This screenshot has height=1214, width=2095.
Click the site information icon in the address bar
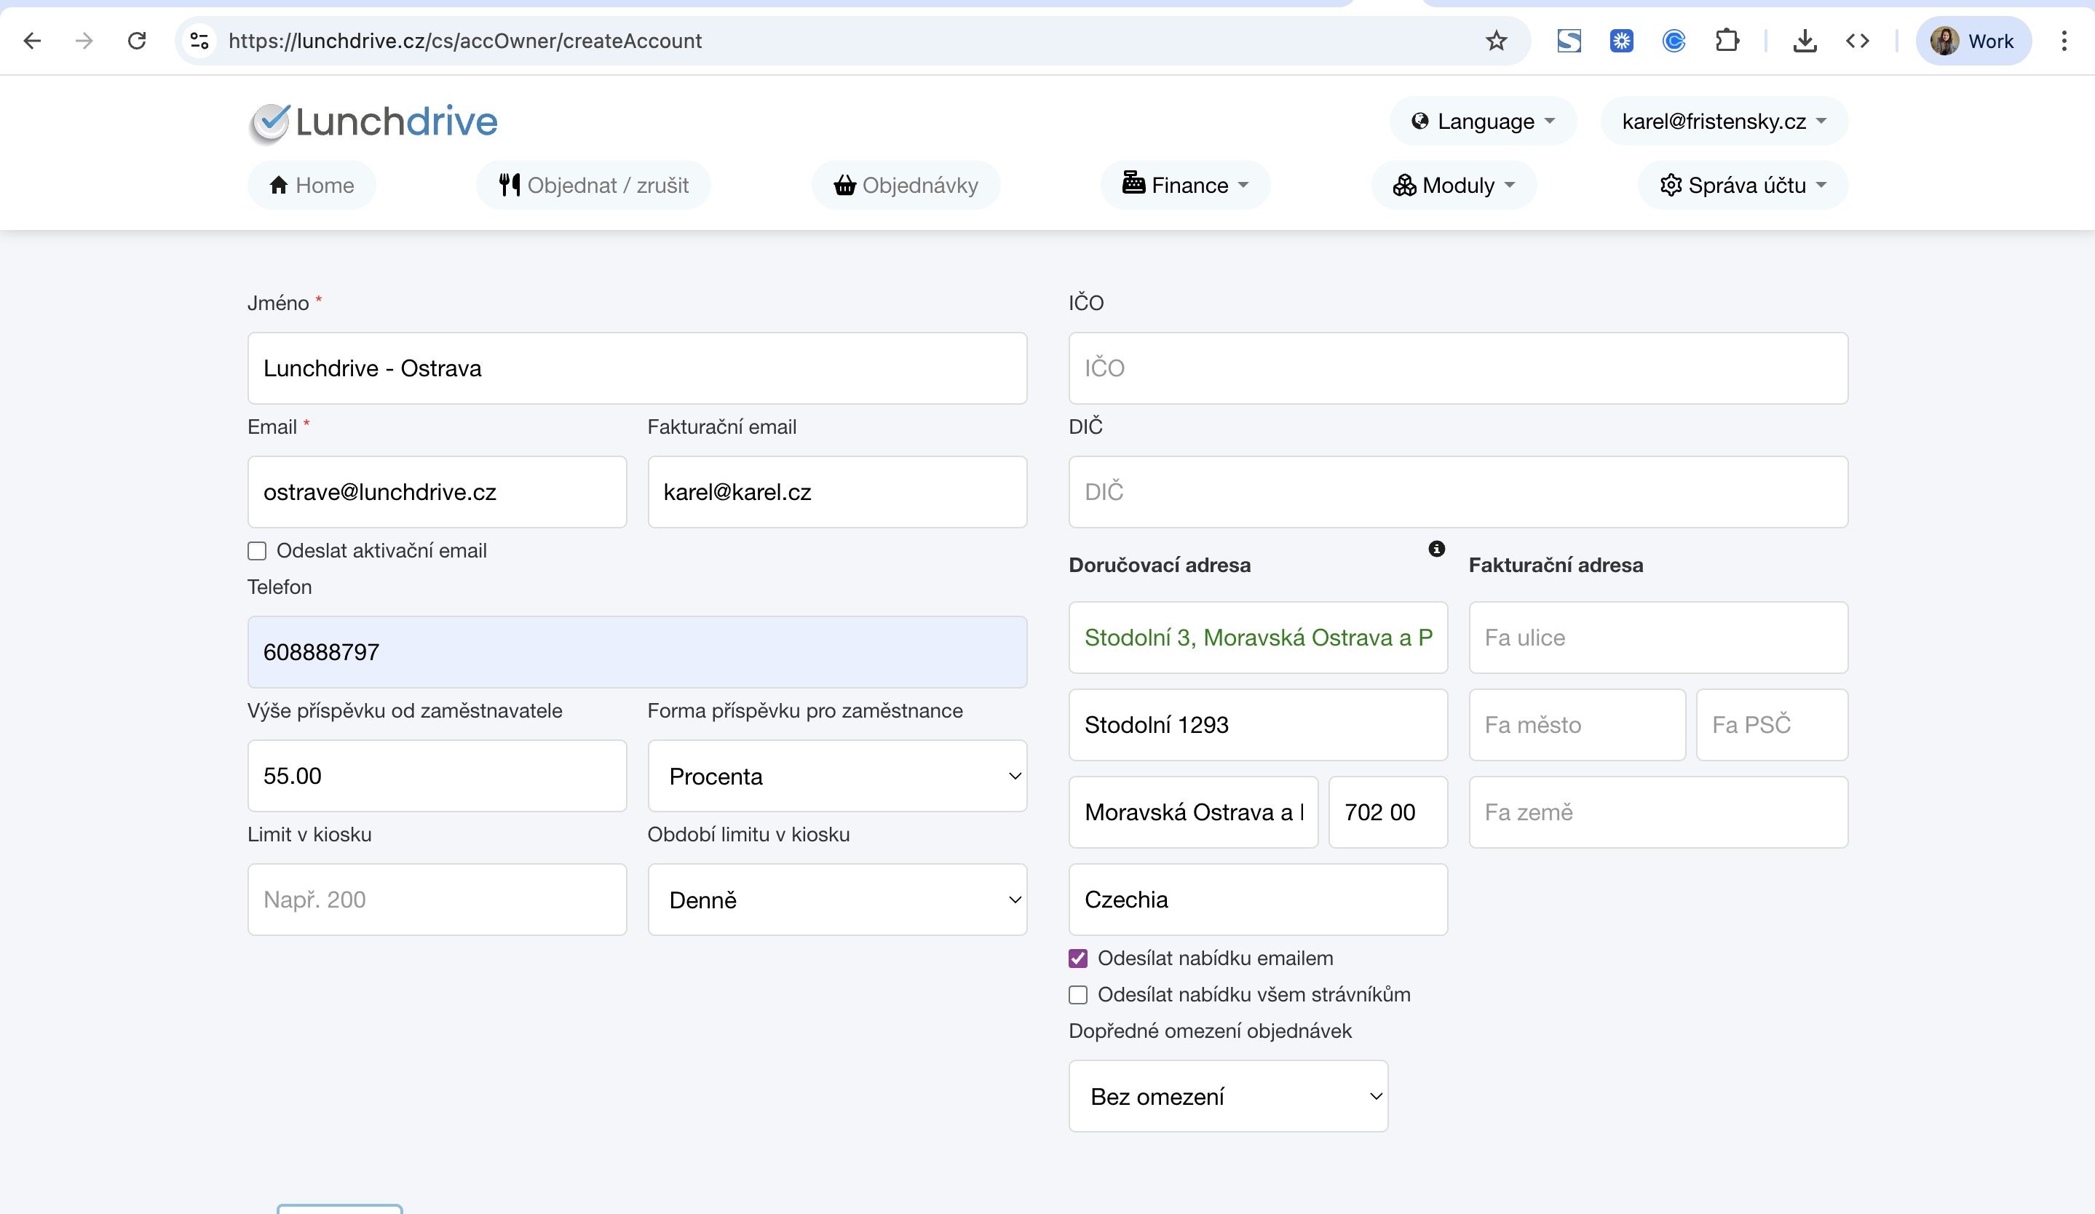199,41
